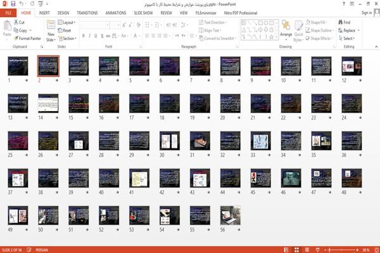The width and height of the screenshot is (380, 253).
Task: Open the SLIDE SHOW tab
Action: coord(143,13)
